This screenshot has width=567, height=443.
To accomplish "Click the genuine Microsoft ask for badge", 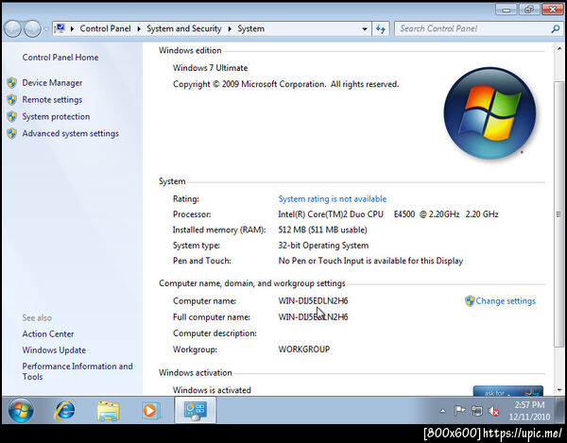I will pyautogui.click(x=508, y=391).
